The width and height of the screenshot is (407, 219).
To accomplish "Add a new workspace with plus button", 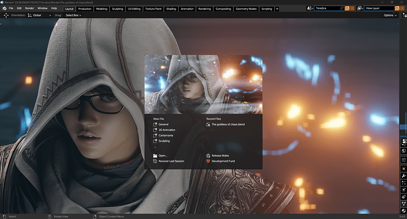I will click(x=277, y=9).
